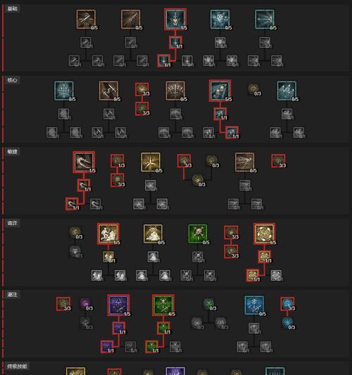Select the 1/1 upgrade node under the poison imbuement

click(x=163, y=328)
